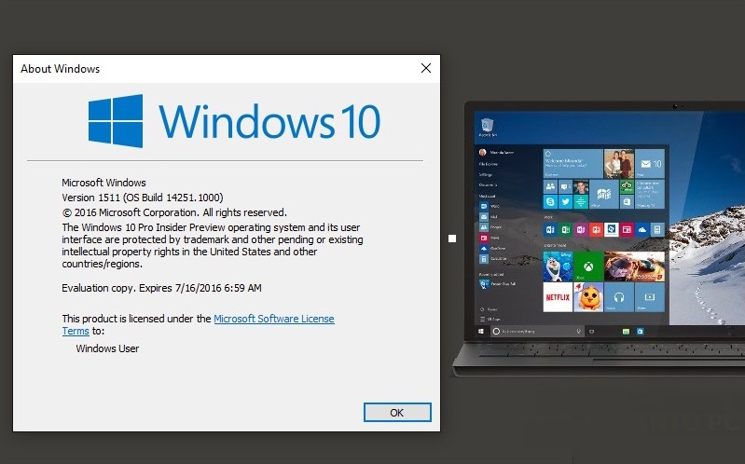Click the user account avatar in Start menu
Image resolution: width=745 pixels, height=464 pixels.
click(x=483, y=153)
